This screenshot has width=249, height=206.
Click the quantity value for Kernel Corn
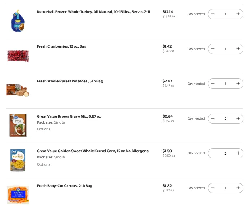click(225, 153)
